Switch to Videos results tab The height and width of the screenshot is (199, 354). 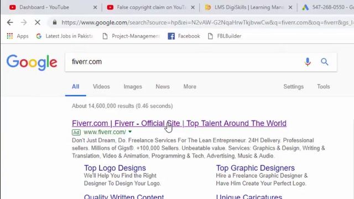(101, 87)
